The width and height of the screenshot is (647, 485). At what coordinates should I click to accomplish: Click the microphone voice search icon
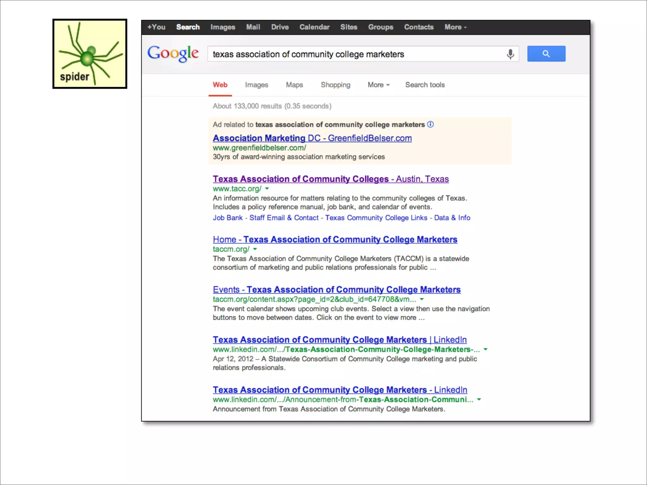point(510,54)
